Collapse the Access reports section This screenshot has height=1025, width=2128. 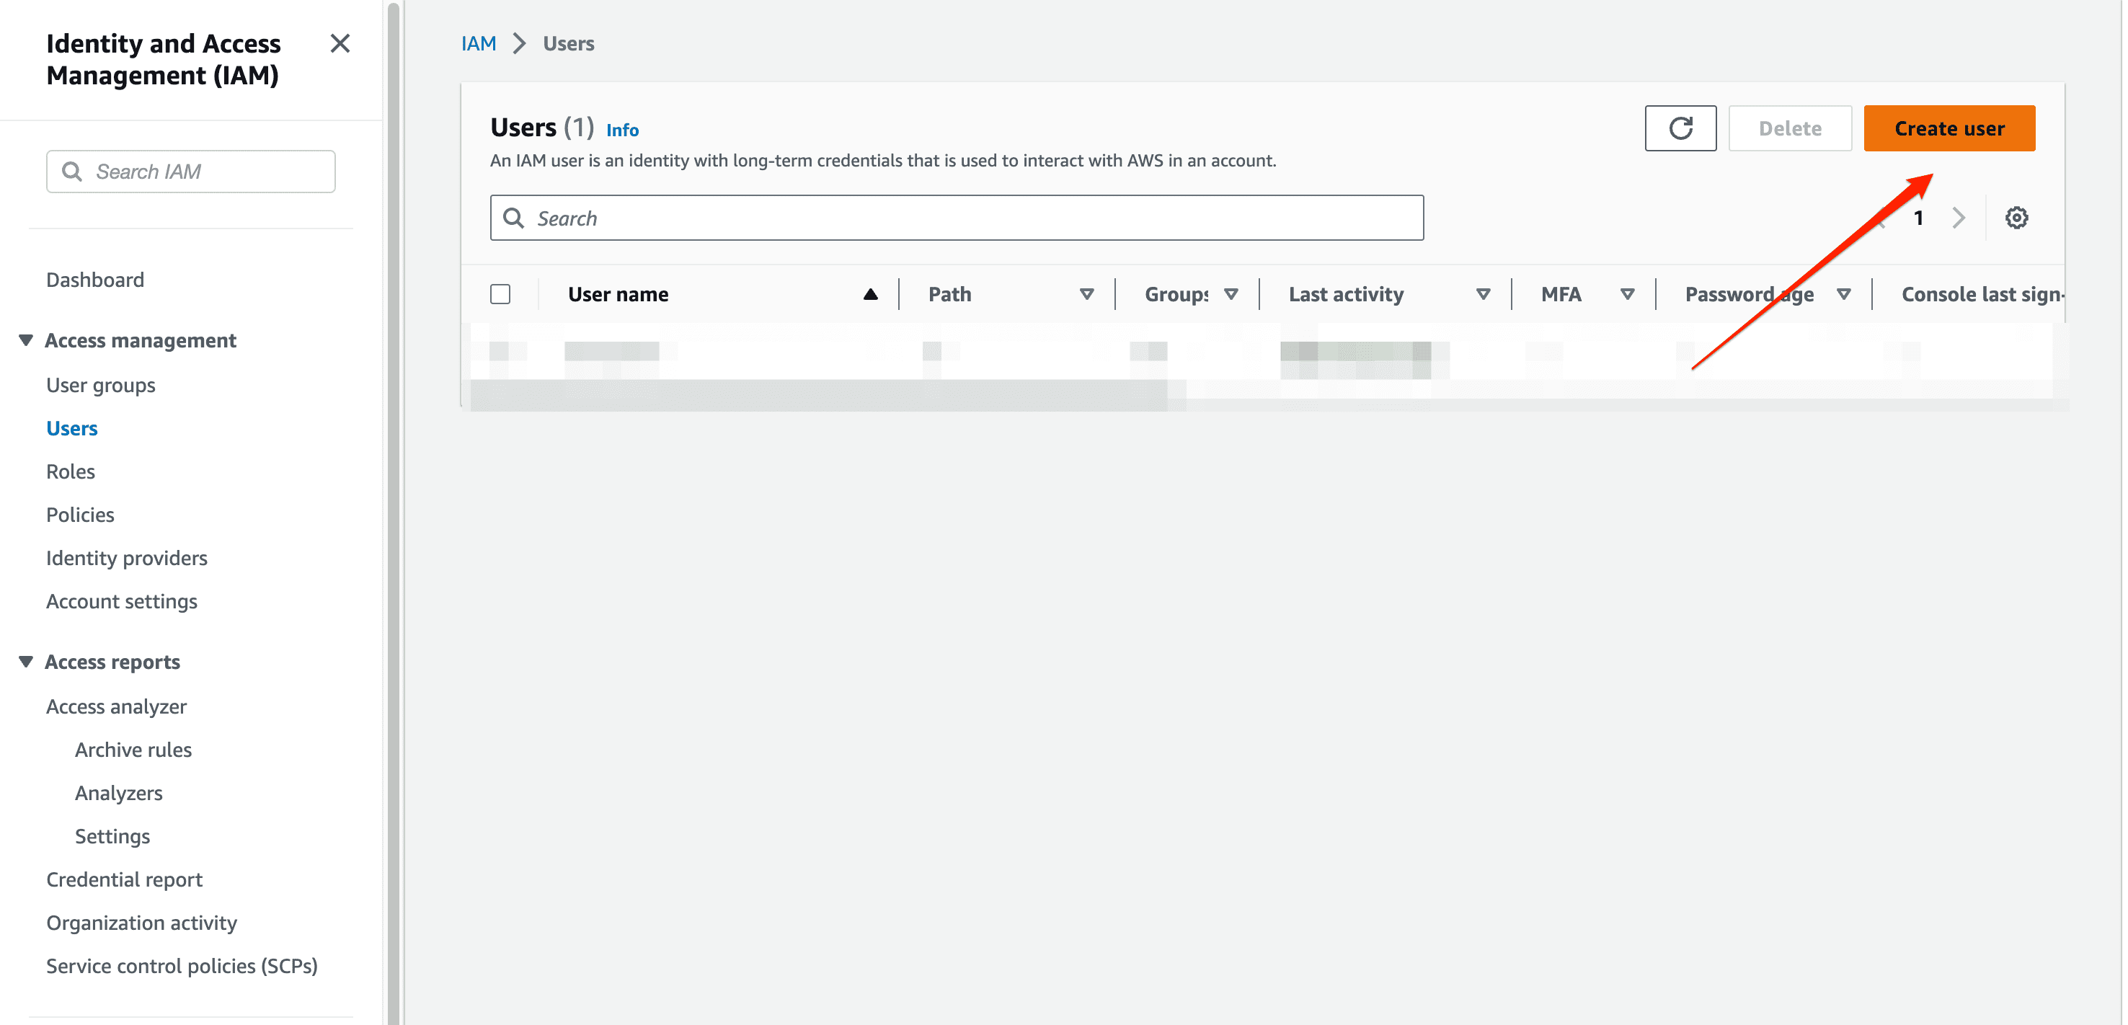[x=25, y=661]
